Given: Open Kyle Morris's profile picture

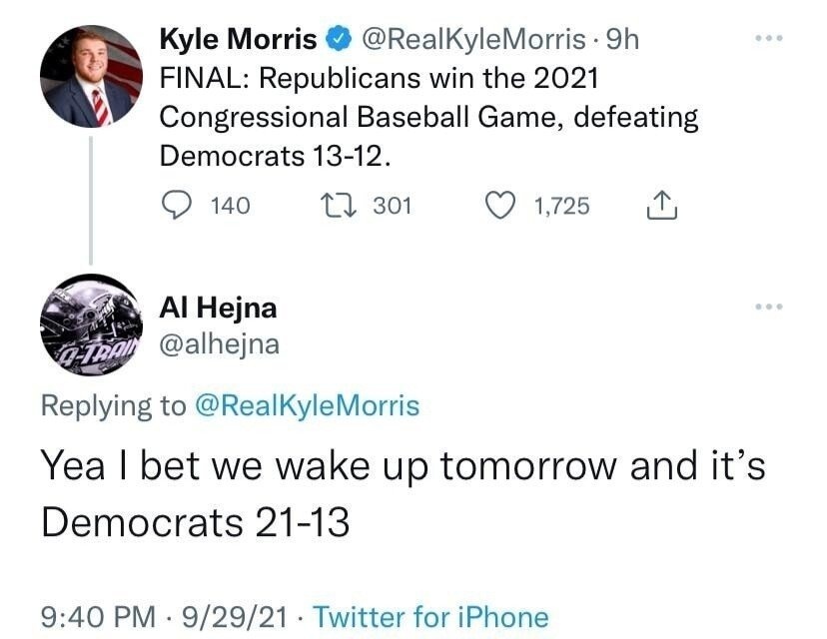Looking at the screenshot, I should (x=91, y=77).
